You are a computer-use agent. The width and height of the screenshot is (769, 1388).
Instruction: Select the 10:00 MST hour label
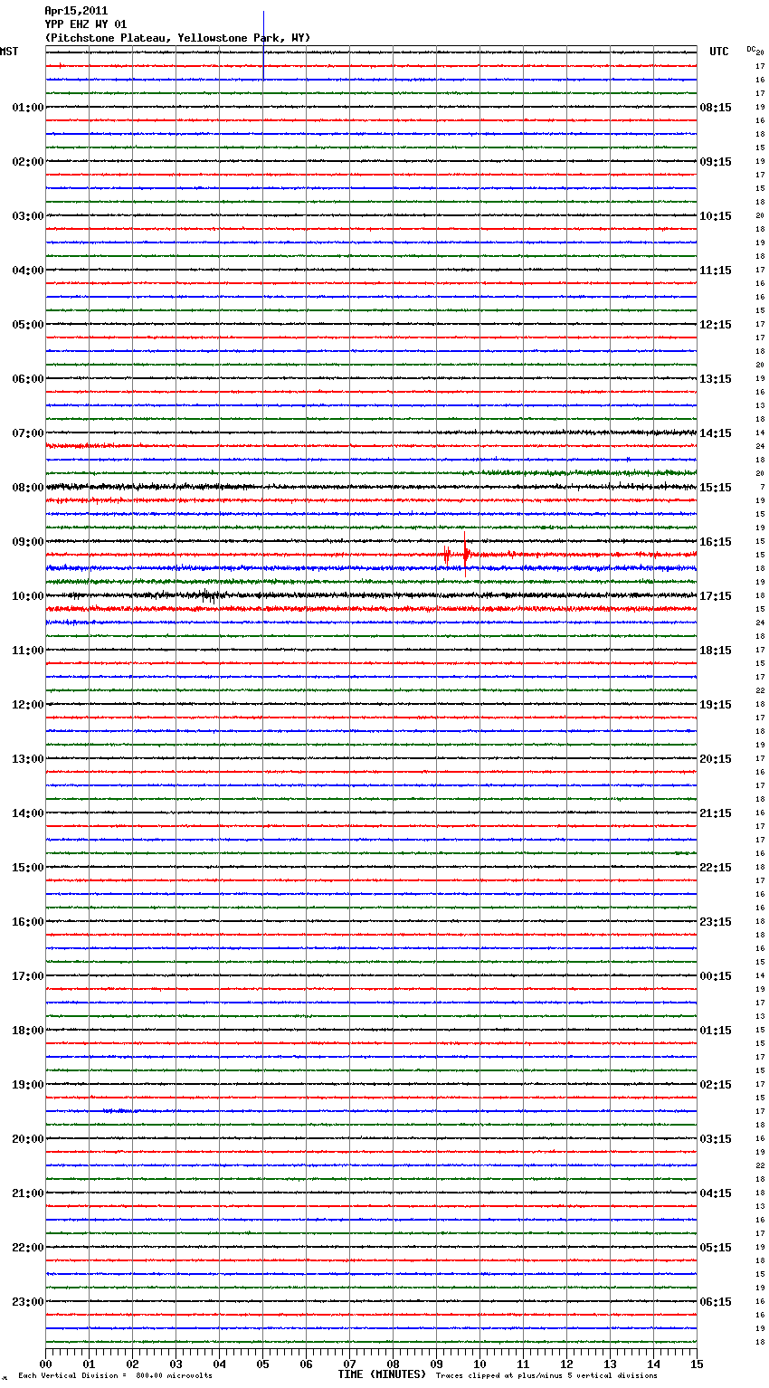point(28,596)
